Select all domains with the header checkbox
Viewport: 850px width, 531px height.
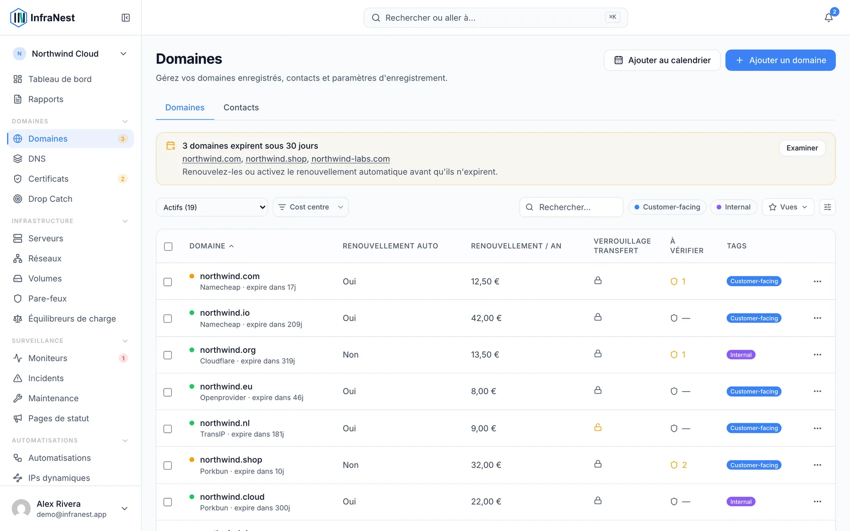[x=168, y=247]
